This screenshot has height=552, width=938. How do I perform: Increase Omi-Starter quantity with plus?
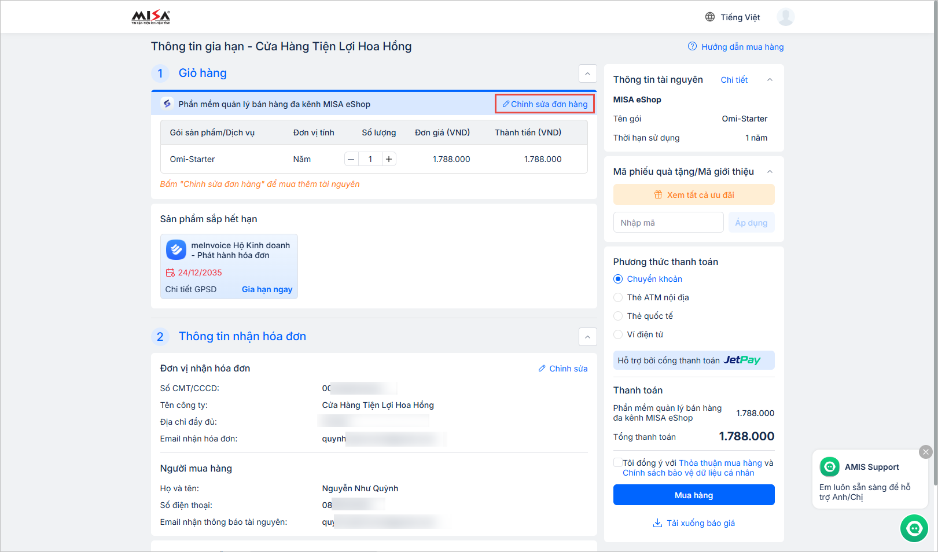point(389,159)
